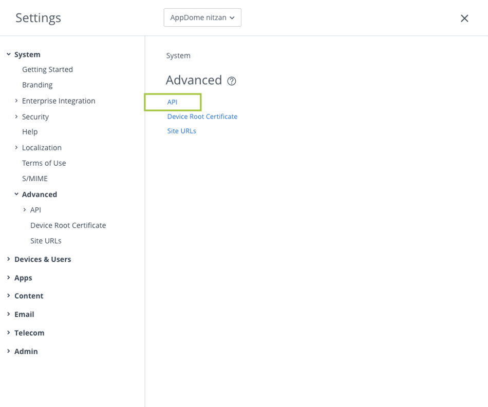Viewport: 488px width, 407px height.
Task: Open S/MIME settings in the sidebar
Action: click(x=34, y=179)
